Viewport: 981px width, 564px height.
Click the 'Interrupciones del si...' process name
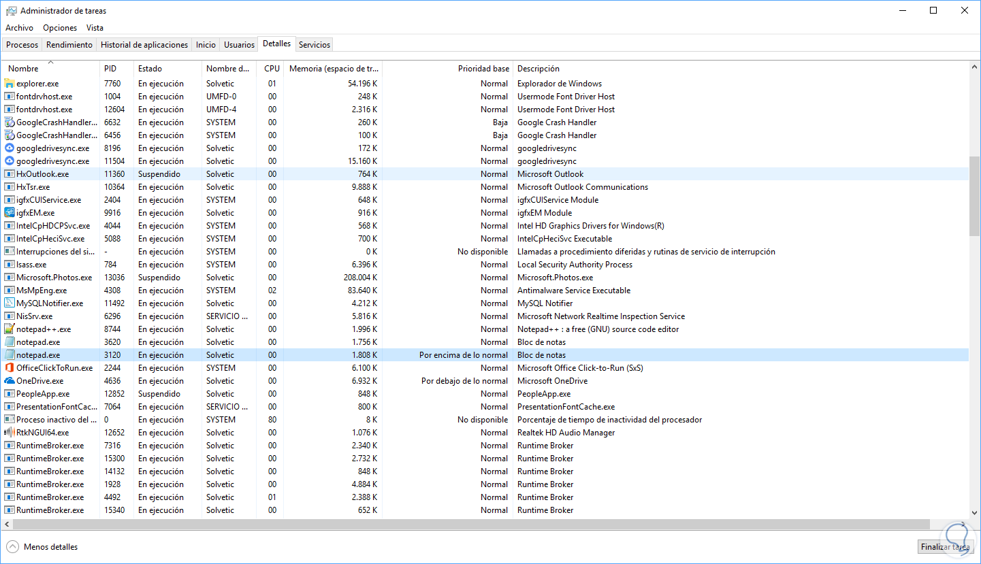[56, 252]
